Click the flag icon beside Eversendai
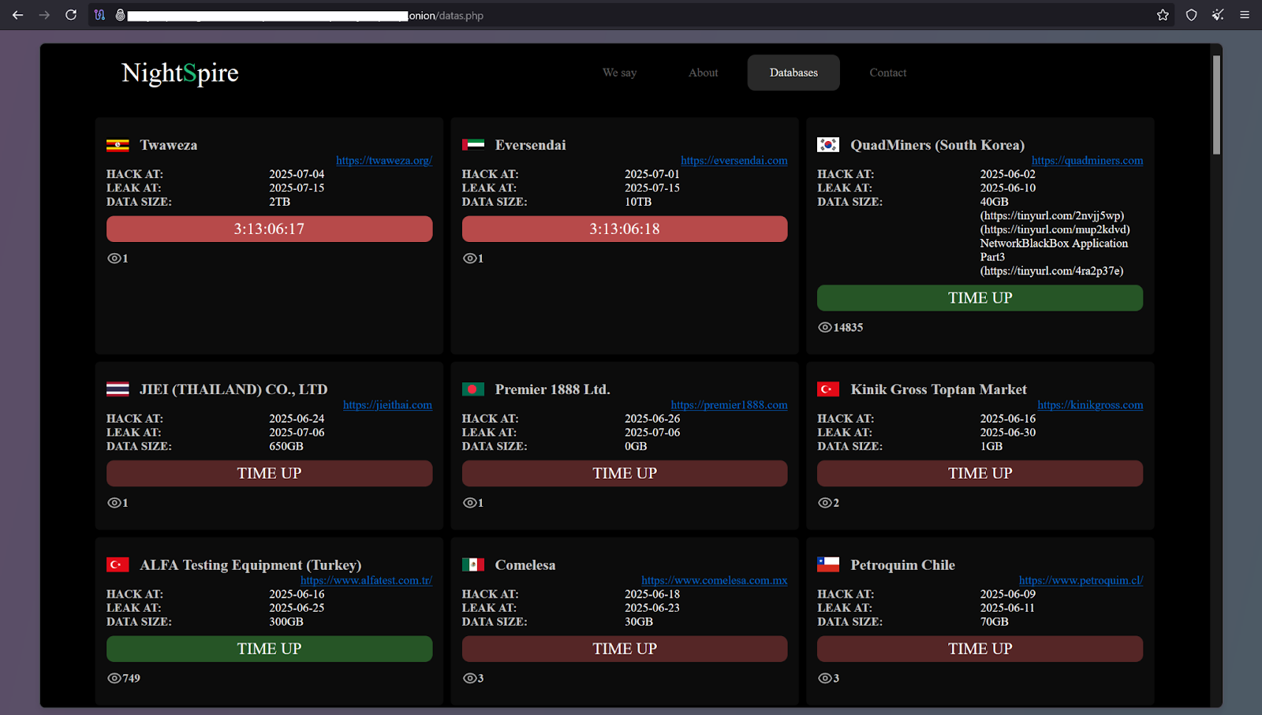The height and width of the screenshot is (715, 1262). coord(473,145)
